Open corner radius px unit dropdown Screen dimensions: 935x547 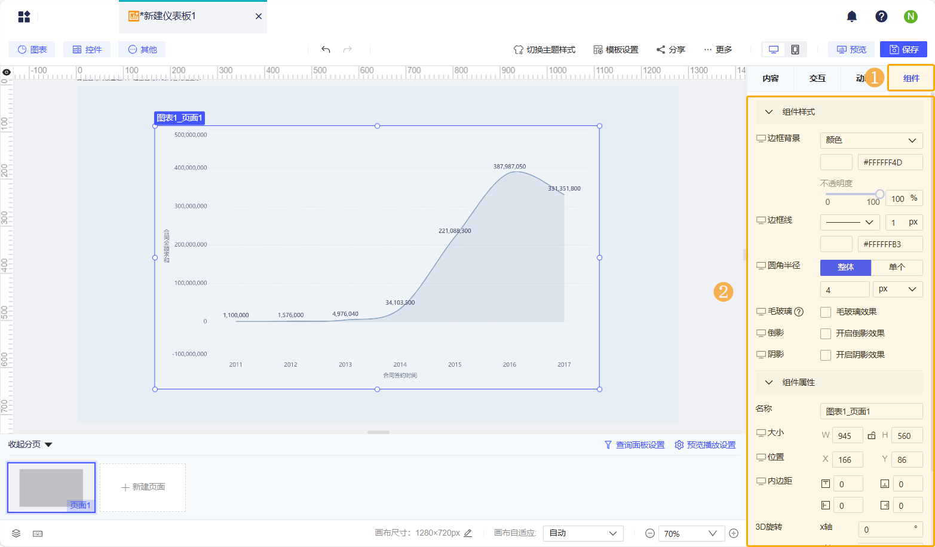[x=897, y=289]
